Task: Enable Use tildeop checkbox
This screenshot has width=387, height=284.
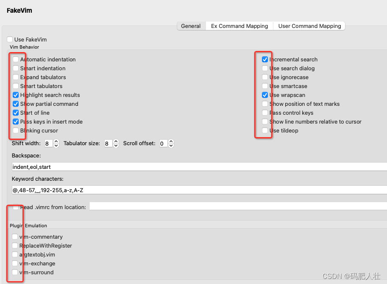Action: pos(265,130)
